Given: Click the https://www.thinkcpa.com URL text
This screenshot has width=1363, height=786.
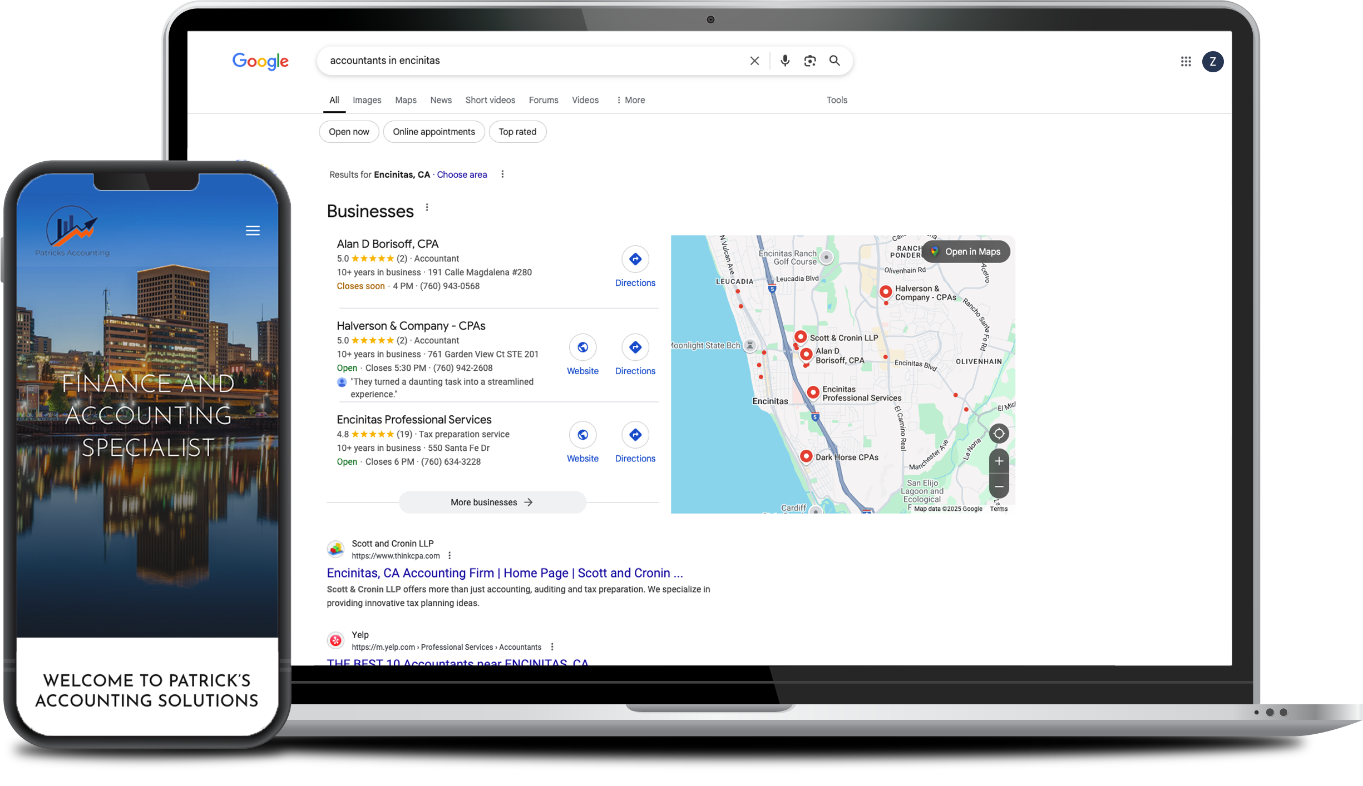Looking at the screenshot, I should point(396,556).
